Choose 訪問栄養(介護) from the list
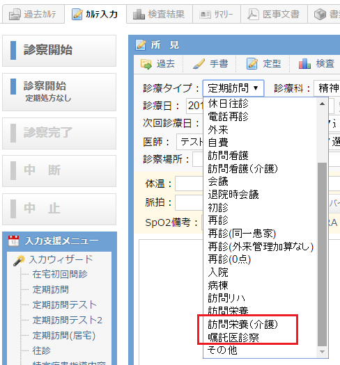The image size is (340, 365). coord(242,324)
